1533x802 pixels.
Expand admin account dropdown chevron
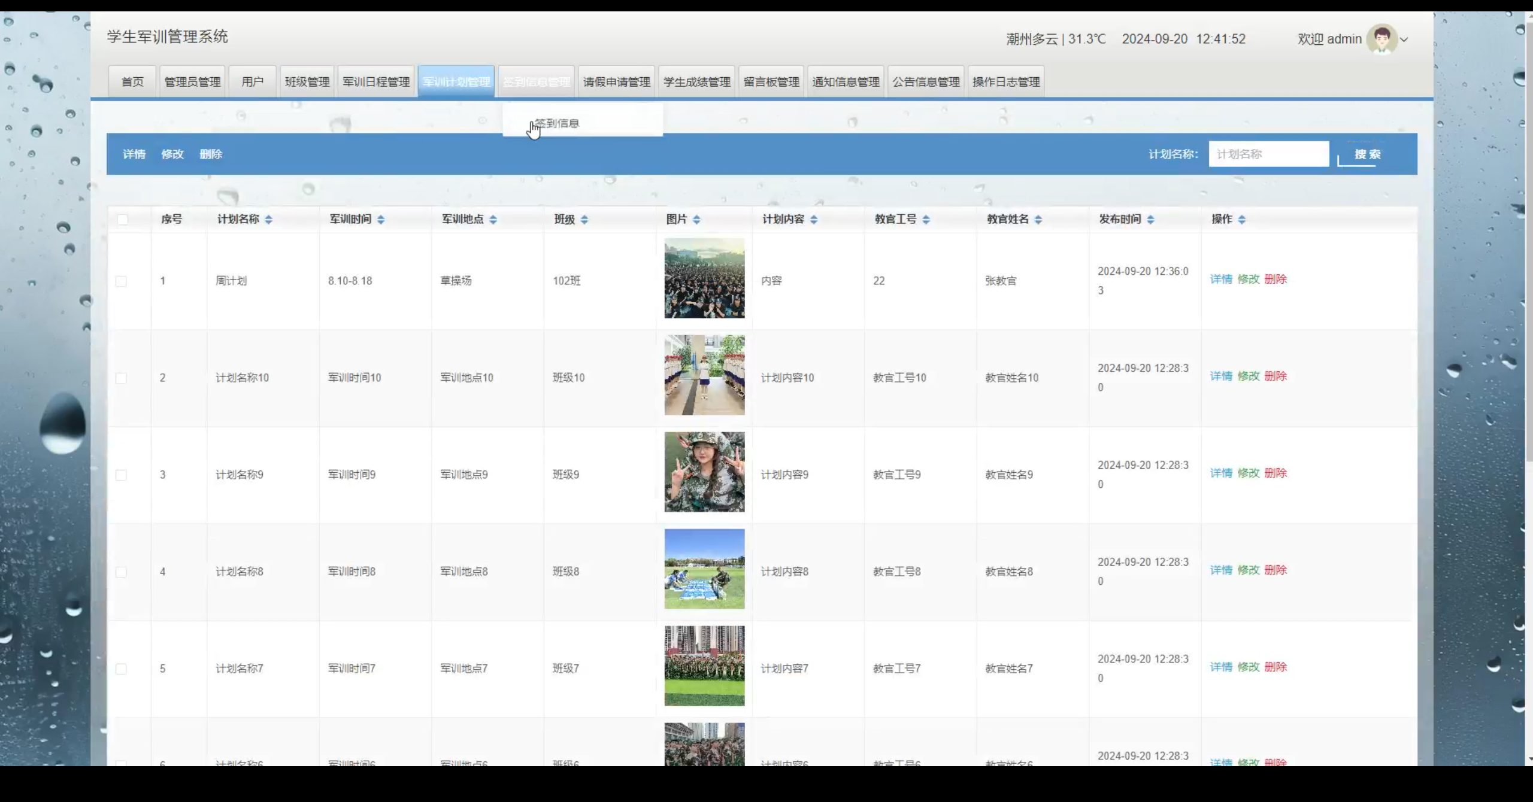(1404, 40)
